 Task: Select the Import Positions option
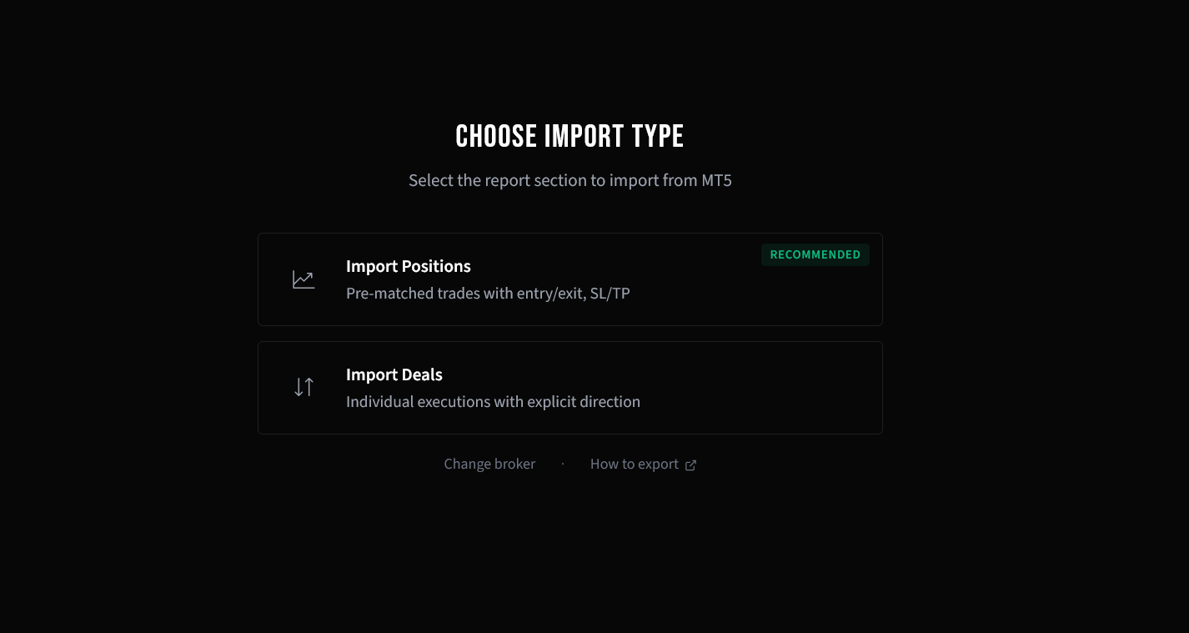[570, 279]
